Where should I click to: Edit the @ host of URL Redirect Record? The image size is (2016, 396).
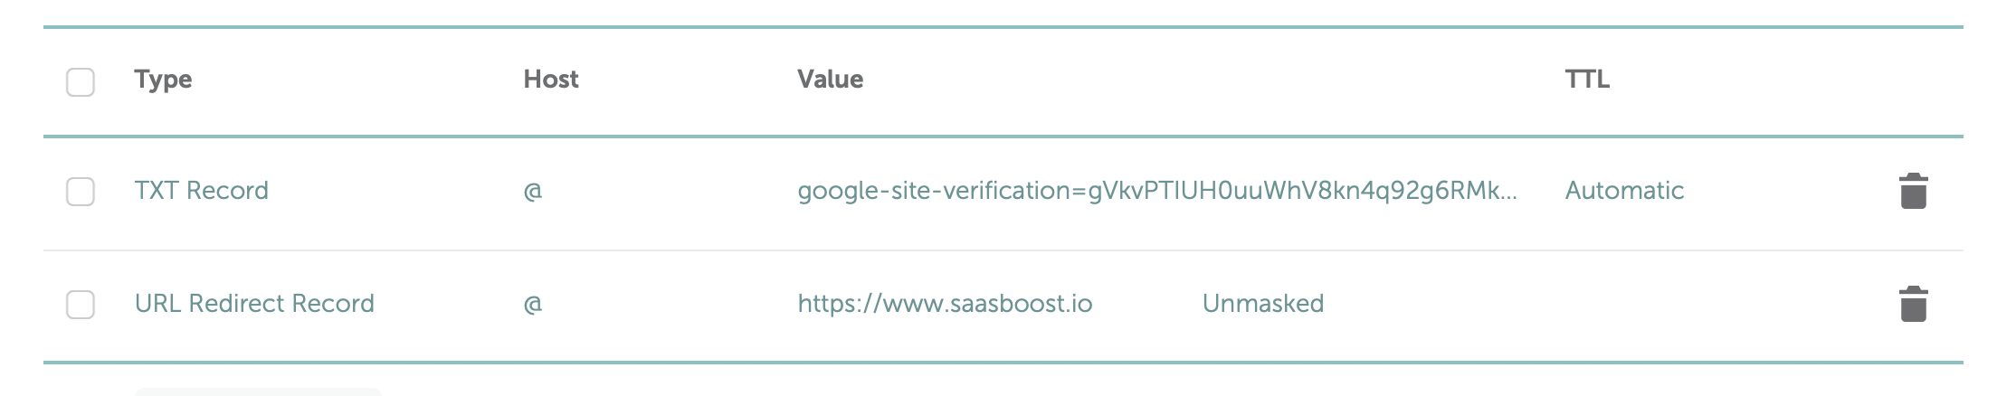click(x=533, y=304)
